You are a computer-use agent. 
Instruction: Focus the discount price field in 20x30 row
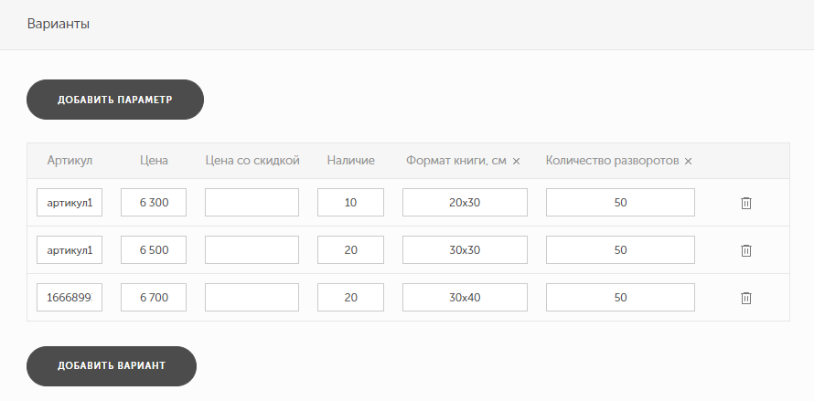pyautogui.click(x=252, y=202)
